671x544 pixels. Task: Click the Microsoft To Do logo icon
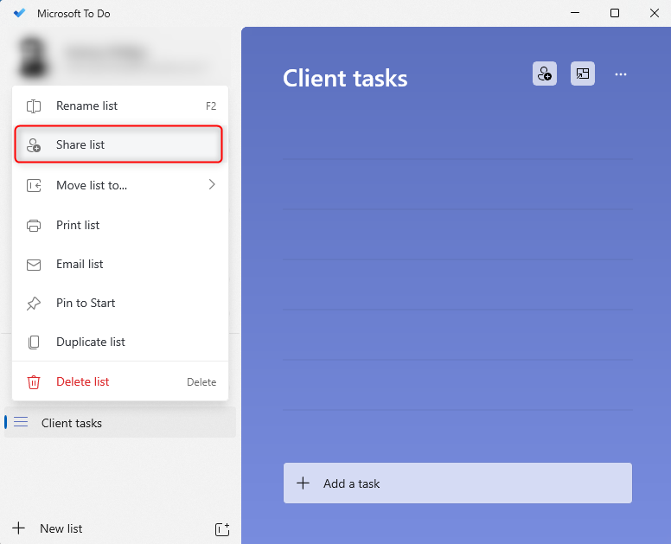tap(20, 14)
